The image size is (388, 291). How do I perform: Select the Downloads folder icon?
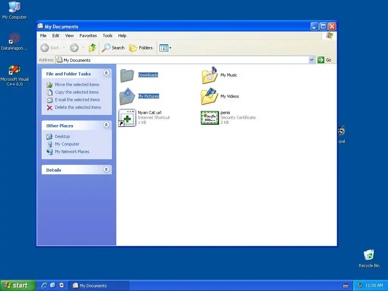point(127,75)
